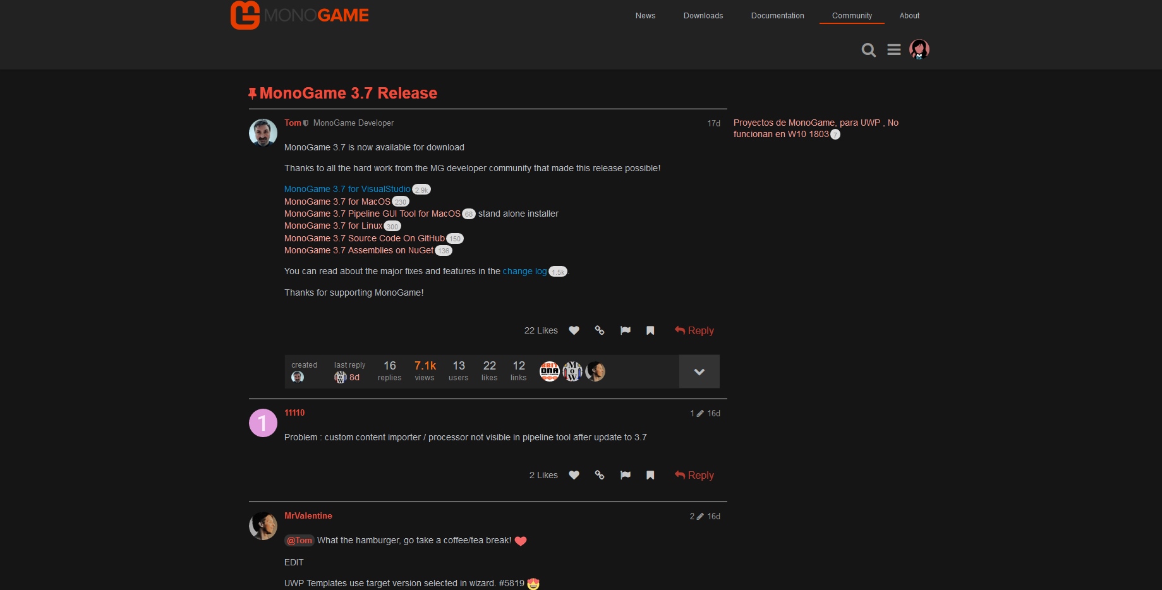Flag Tom's post
The height and width of the screenshot is (590, 1162).
[x=626, y=330]
